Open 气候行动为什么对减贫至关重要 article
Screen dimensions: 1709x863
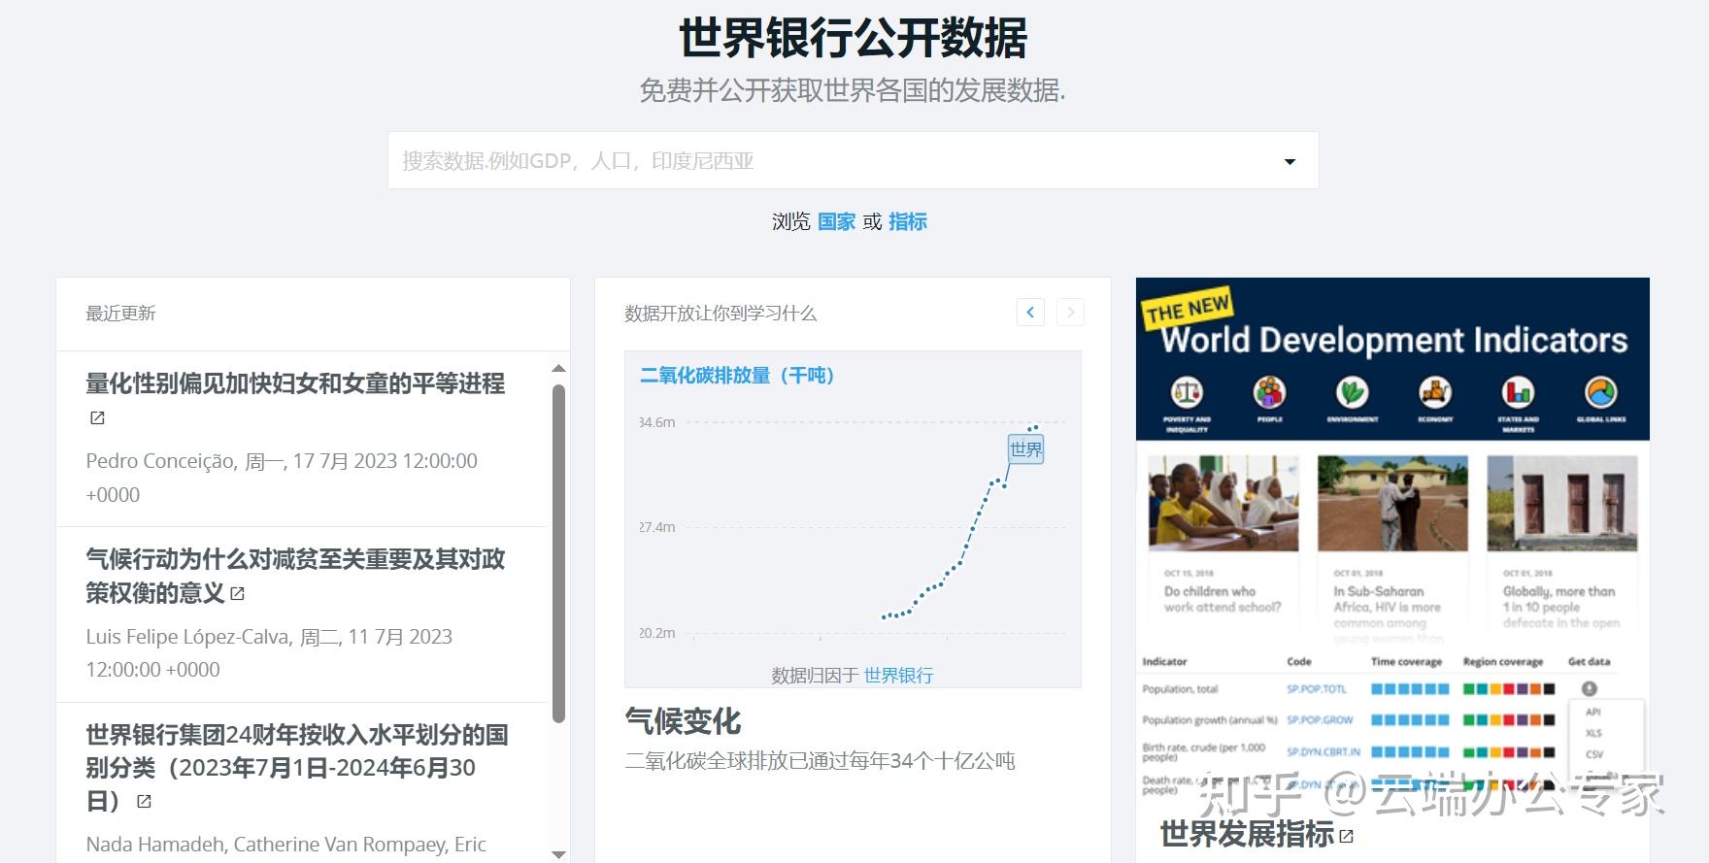point(295,576)
